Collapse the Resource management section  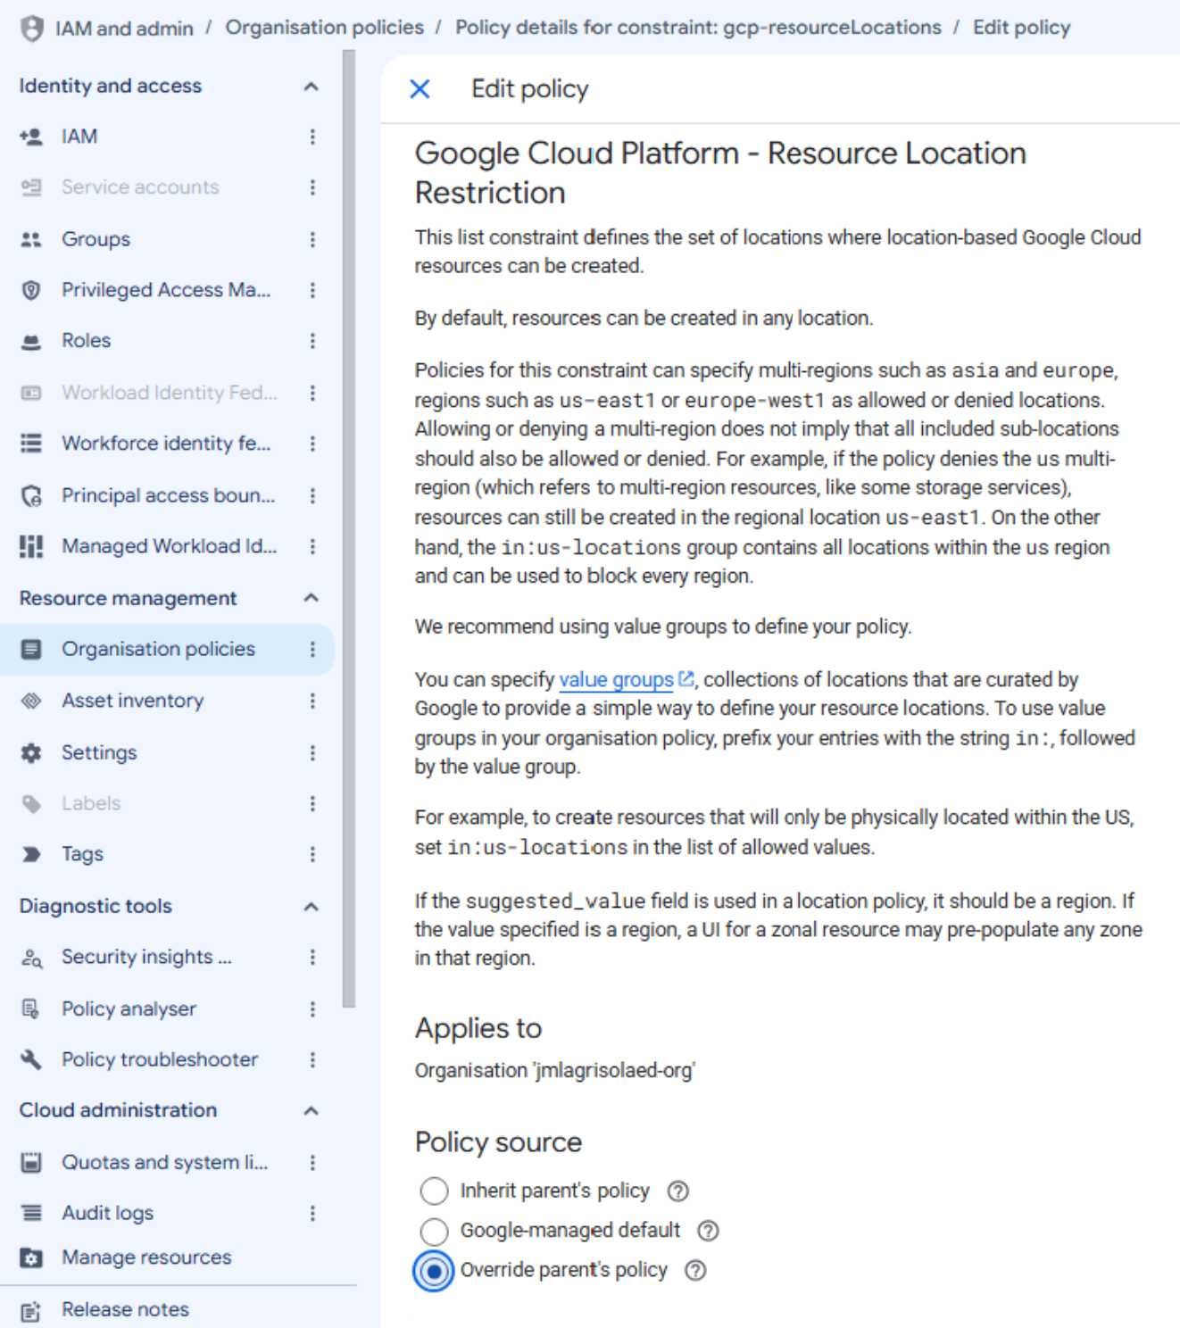(311, 598)
